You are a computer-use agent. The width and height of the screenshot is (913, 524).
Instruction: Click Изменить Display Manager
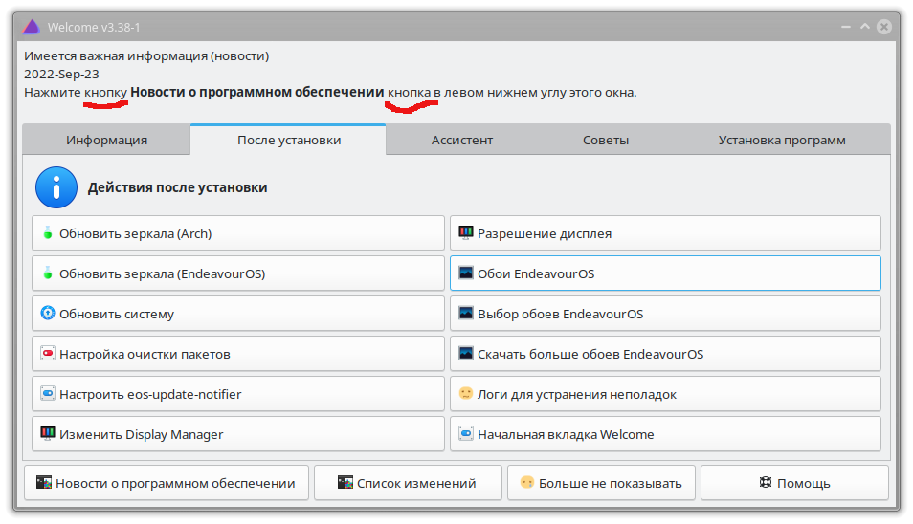[x=238, y=434]
